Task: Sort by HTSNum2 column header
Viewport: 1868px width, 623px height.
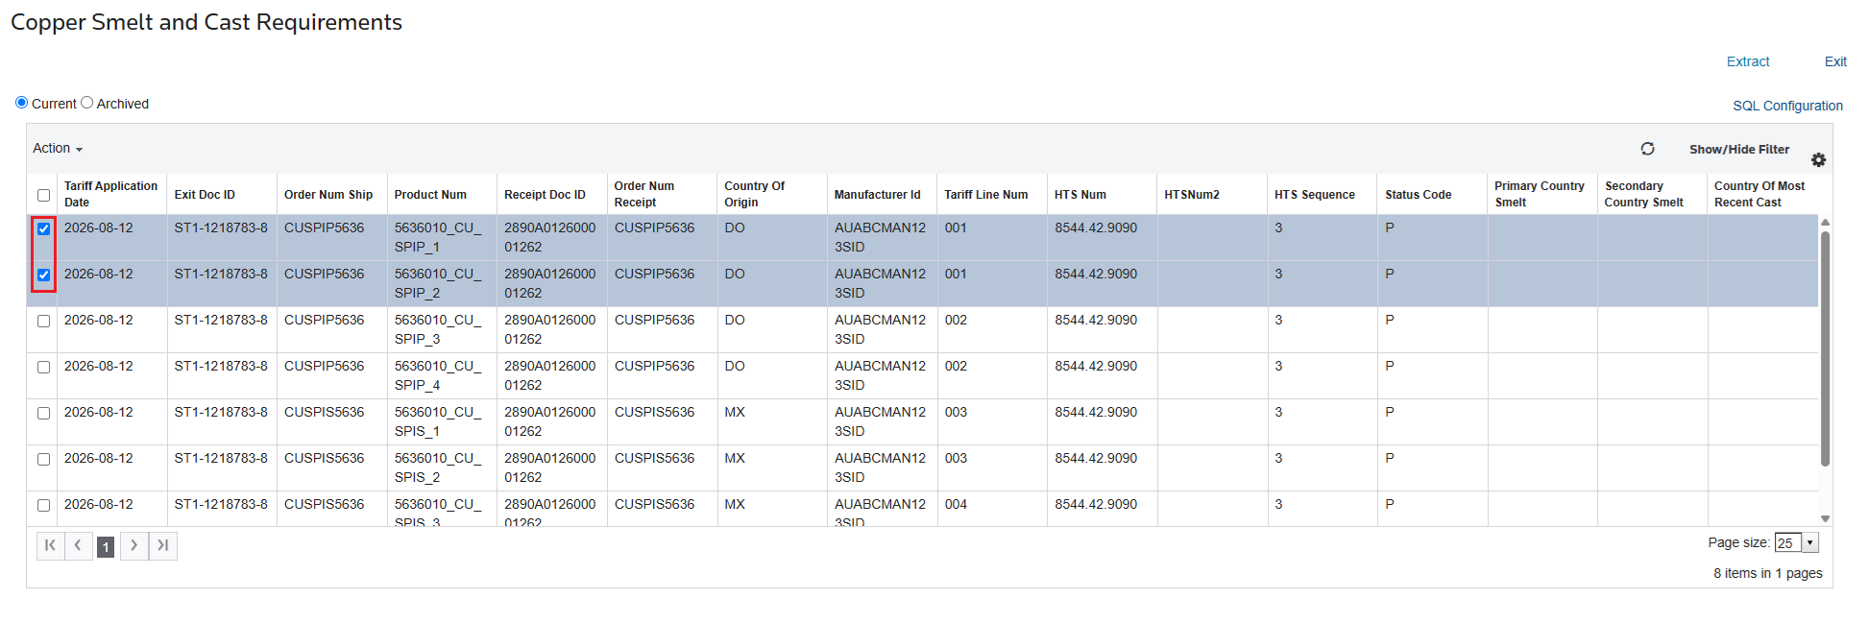Action: [x=1213, y=194]
